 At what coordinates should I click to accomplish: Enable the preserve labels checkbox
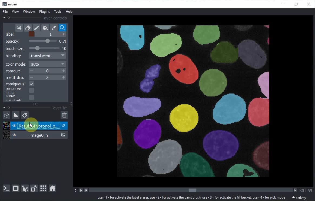(x=32, y=90)
